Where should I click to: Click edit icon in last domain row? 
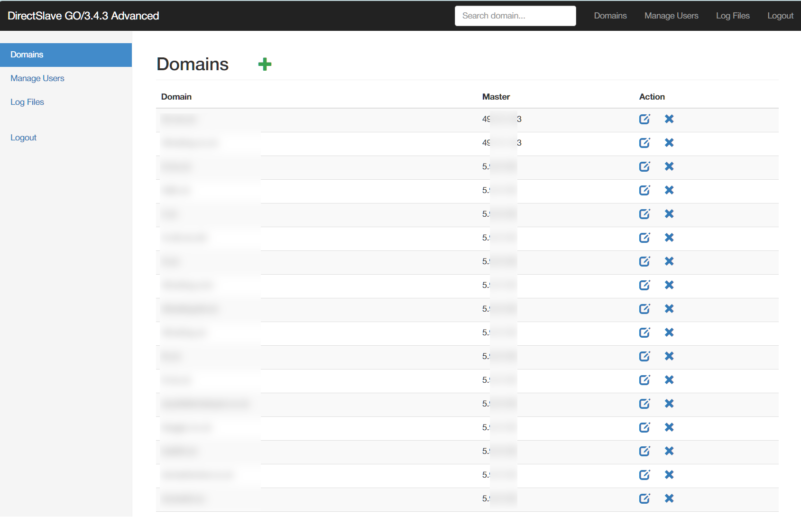coord(644,499)
